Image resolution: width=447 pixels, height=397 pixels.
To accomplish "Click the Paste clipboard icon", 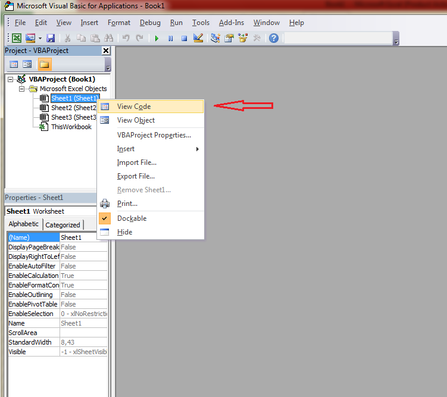I will pos(95,38).
